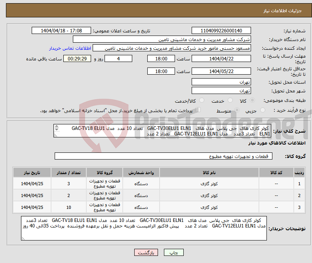
Task: Click goods group field قطعات و تجهیزات تهویه مطبوع
Action: pyautogui.click(x=164, y=156)
